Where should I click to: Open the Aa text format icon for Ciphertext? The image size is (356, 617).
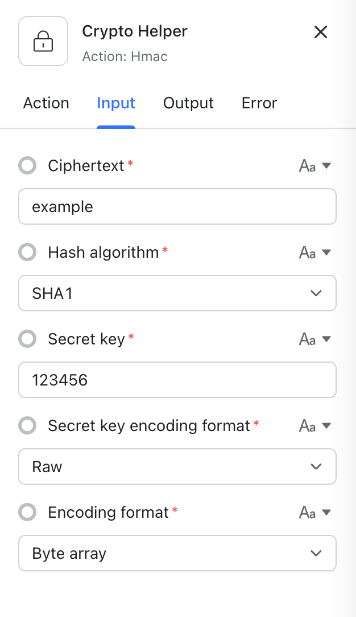pos(308,166)
